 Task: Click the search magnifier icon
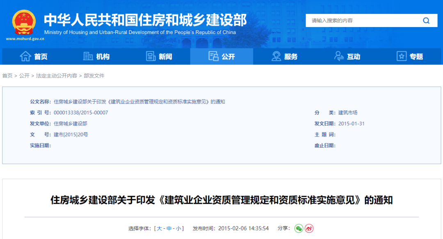point(426,20)
